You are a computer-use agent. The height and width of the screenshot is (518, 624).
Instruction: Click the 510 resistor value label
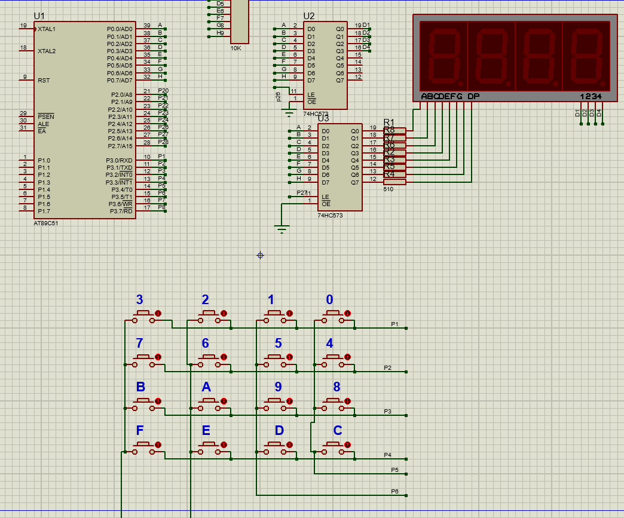389,189
